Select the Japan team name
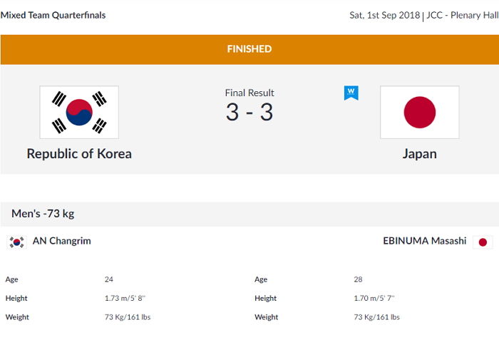 (x=420, y=154)
